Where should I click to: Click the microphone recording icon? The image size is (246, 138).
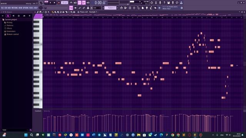click(160, 3)
